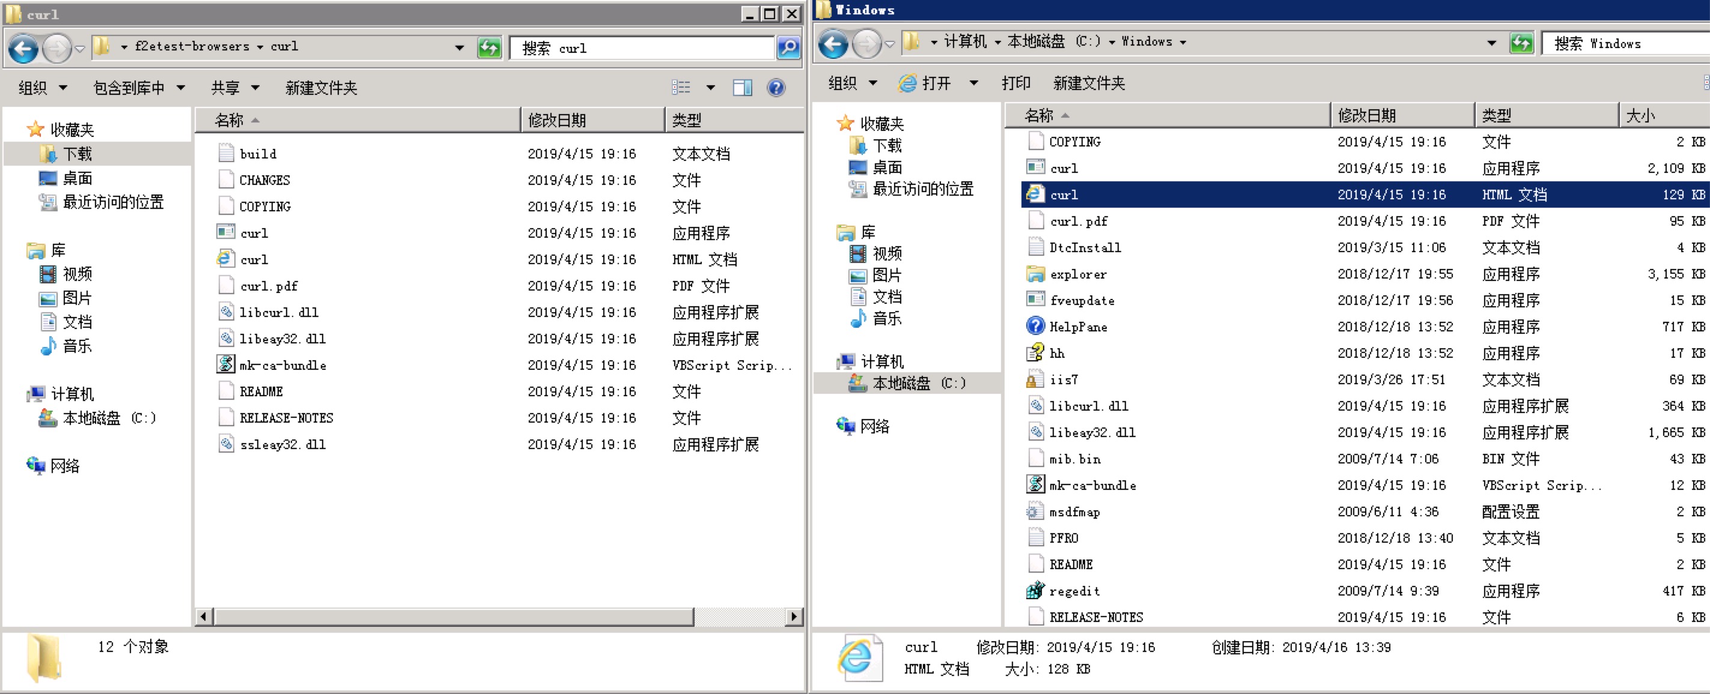Open 桌面 in Windows window sidebar
The width and height of the screenshot is (1710, 694).
pyautogui.click(x=876, y=167)
